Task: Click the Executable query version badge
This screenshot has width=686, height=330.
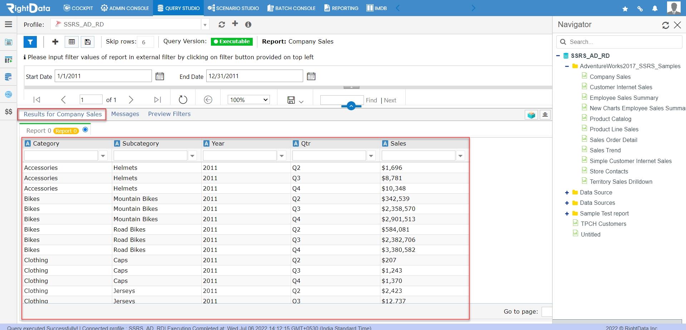Action: pos(232,42)
